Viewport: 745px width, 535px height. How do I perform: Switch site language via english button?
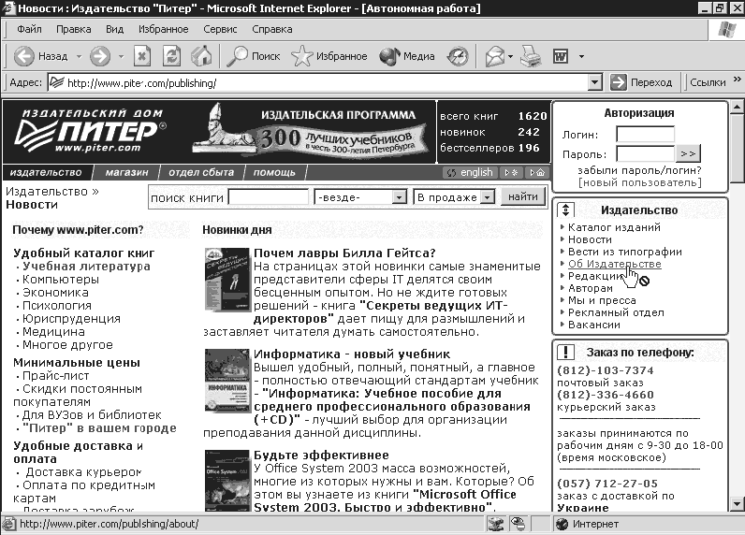471,172
